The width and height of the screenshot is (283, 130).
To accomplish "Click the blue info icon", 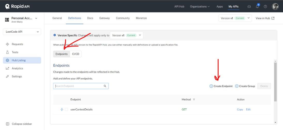I will 55,35.
